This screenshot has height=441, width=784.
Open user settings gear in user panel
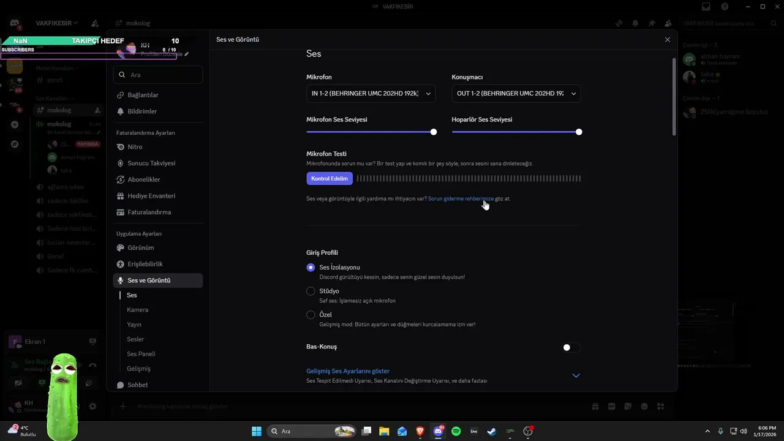[x=92, y=406]
